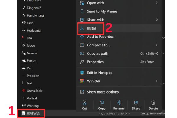The height and width of the screenshot is (118, 177).
Task: Expand the Share with chevron
Action: pos(157,20)
